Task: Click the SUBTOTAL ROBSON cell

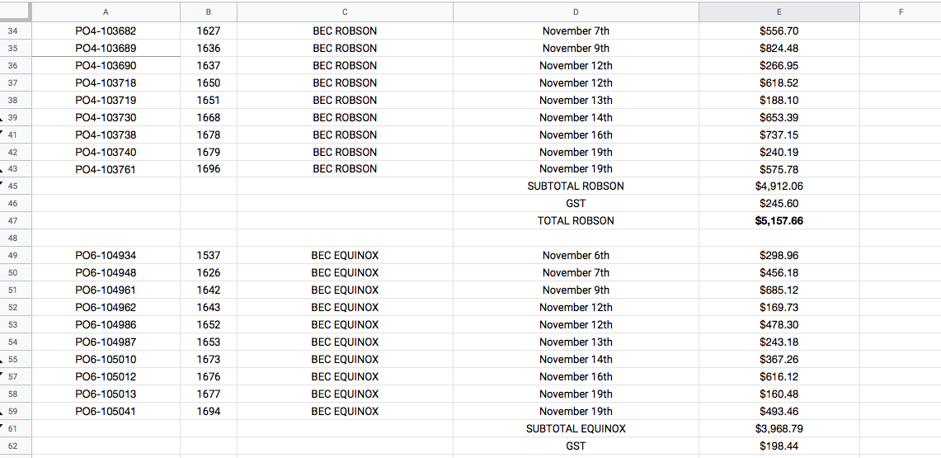Action: click(x=576, y=187)
